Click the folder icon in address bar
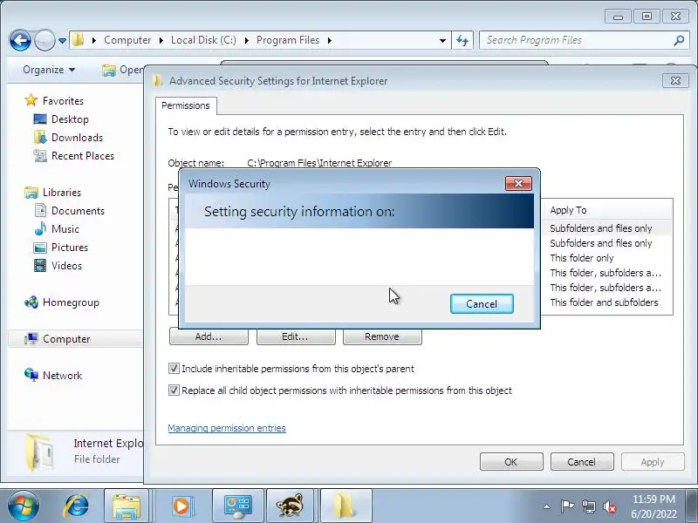 click(x=79, y=39)
